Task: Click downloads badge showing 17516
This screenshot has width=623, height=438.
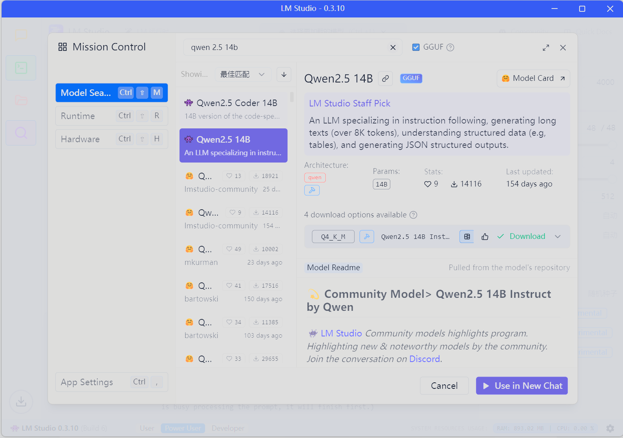Action: click(266, 286)
